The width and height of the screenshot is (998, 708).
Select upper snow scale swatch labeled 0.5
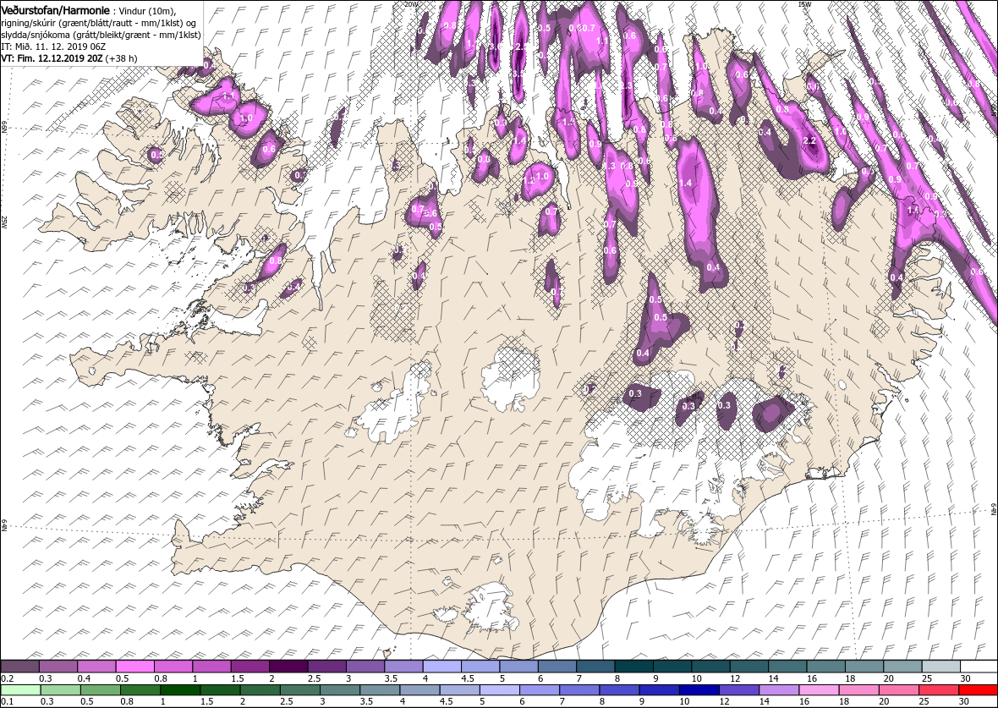135,666
